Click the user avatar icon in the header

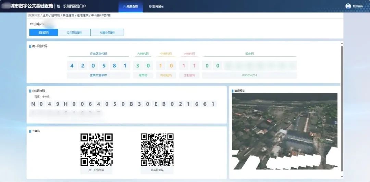pos(348,6)
